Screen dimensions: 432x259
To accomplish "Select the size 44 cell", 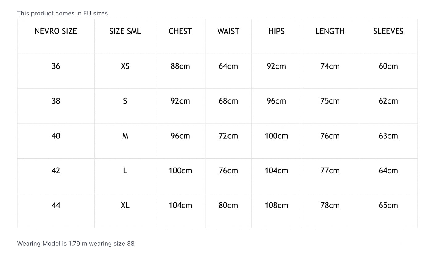I will click(56, 206).
